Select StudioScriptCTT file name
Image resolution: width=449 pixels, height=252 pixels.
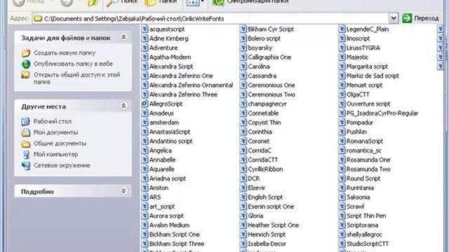(x=368, y=244)
